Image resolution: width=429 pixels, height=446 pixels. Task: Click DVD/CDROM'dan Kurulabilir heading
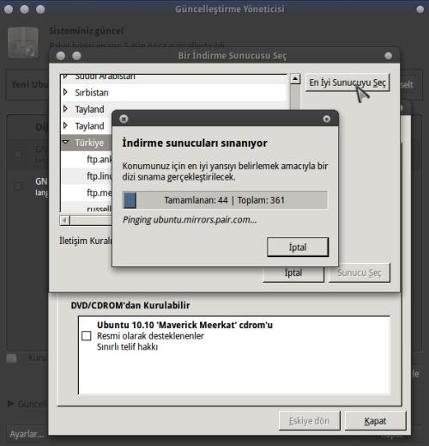pos(130,305)
